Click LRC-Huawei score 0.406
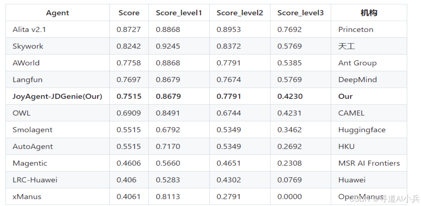 tap(126, 180)
